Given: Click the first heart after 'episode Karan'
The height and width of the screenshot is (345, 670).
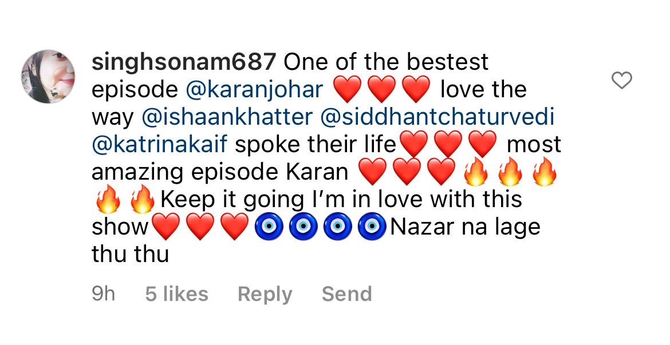Looking at the screenshot, I should [x=373, y=172].
